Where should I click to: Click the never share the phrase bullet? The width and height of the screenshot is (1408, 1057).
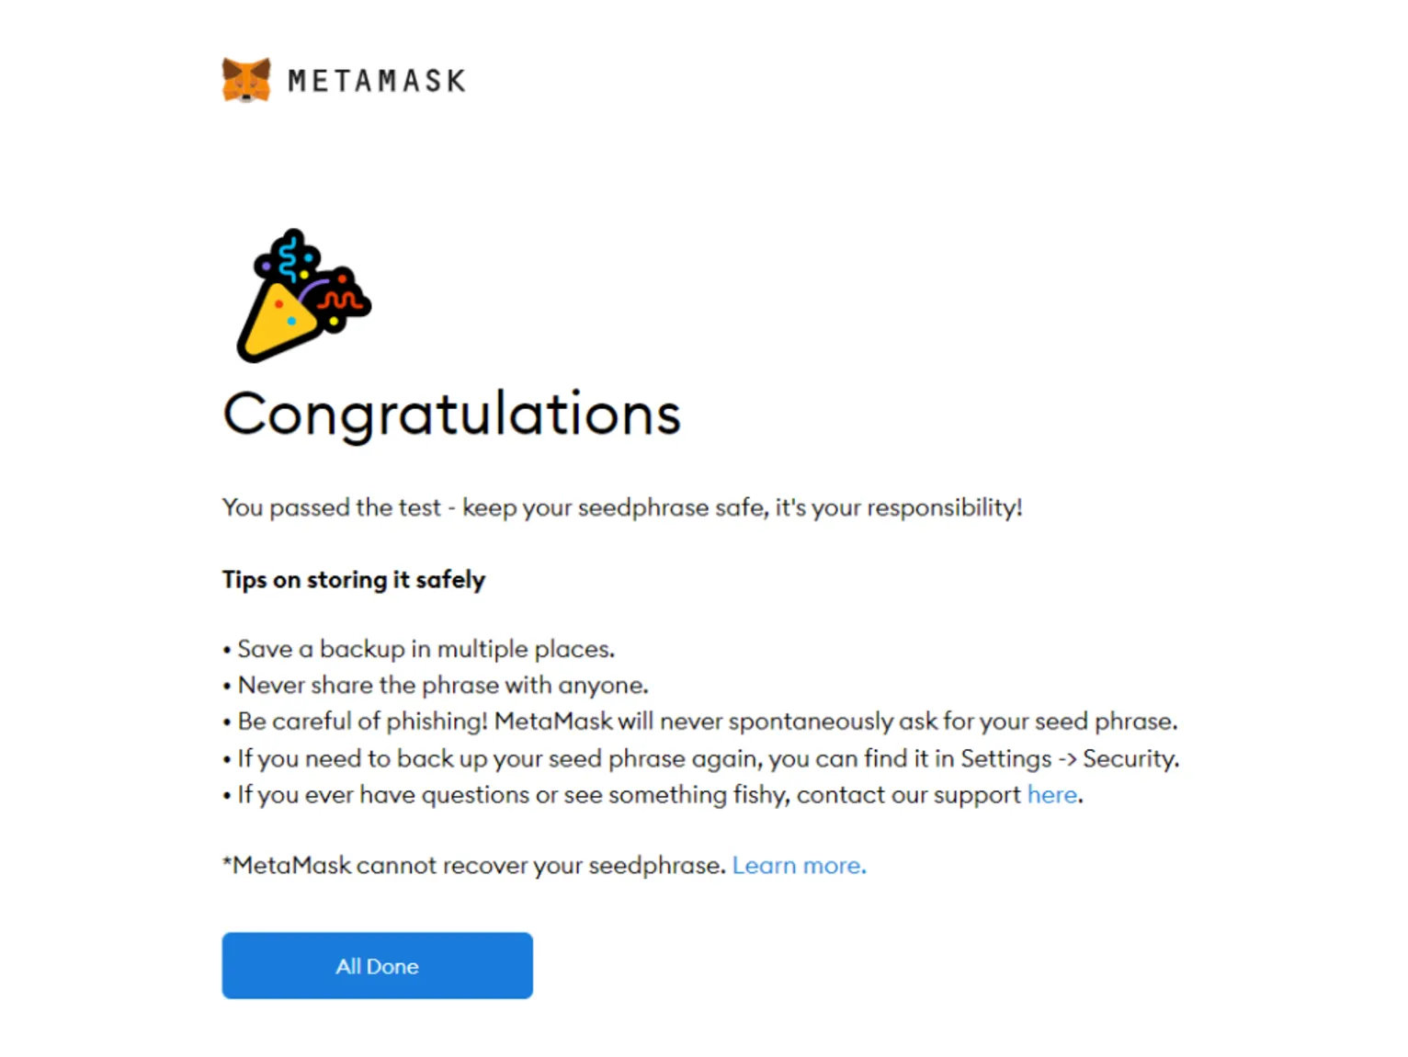435,685
